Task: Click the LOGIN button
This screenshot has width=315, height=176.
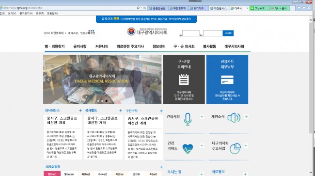Action: [x=228, y=33]
